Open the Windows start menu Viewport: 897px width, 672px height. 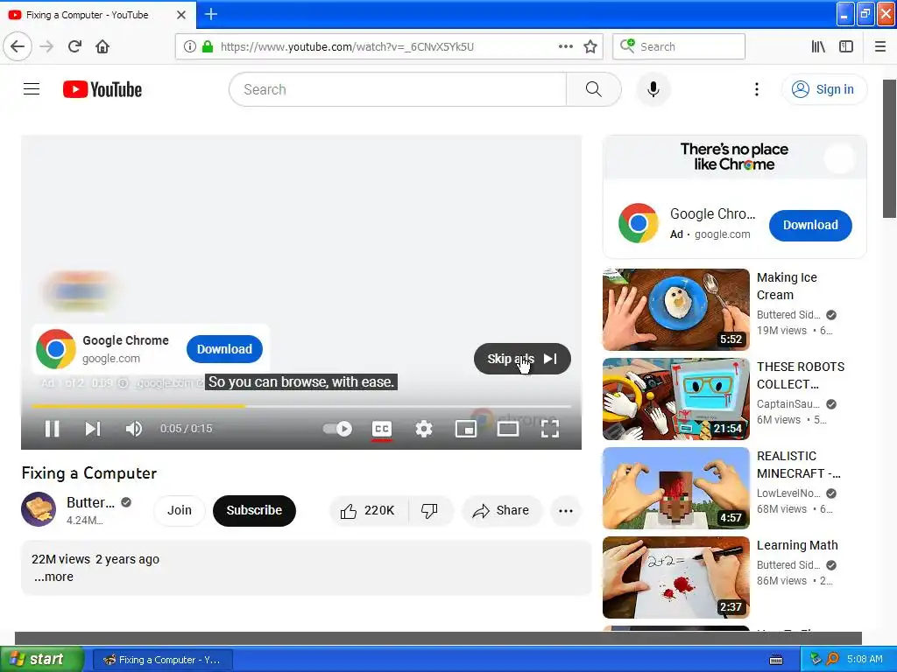tap(42, 660)
